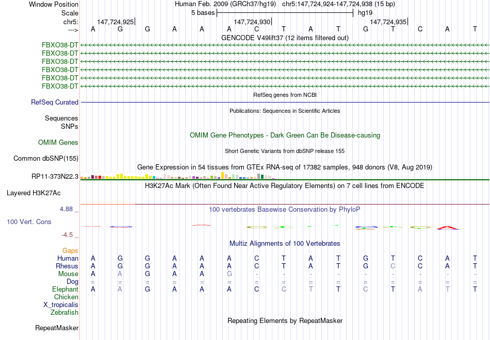Click the 5 bases scale bar line
Image resolution: width=490 pixels, height=340 pixels.
[x=285, y=13]
